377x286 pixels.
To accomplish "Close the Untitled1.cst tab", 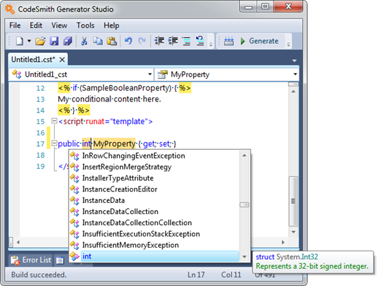I will [x=62, y=60].
